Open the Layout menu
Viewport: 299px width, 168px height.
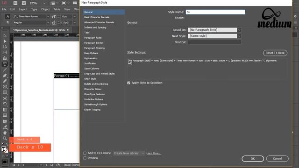click(x=23, y=9)
